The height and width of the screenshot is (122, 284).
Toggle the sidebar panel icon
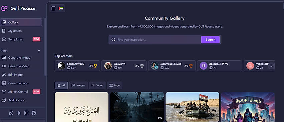53,9
